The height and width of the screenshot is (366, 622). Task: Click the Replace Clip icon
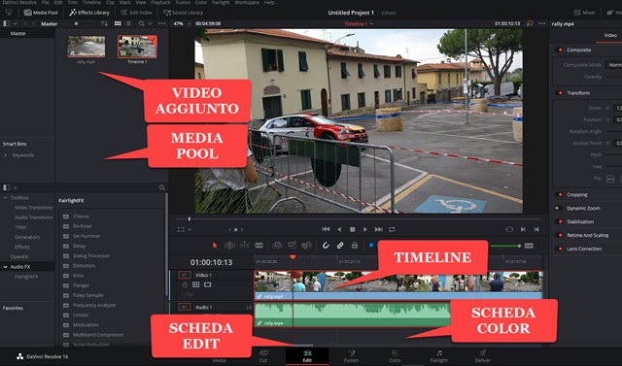click(x=307, y=246)
